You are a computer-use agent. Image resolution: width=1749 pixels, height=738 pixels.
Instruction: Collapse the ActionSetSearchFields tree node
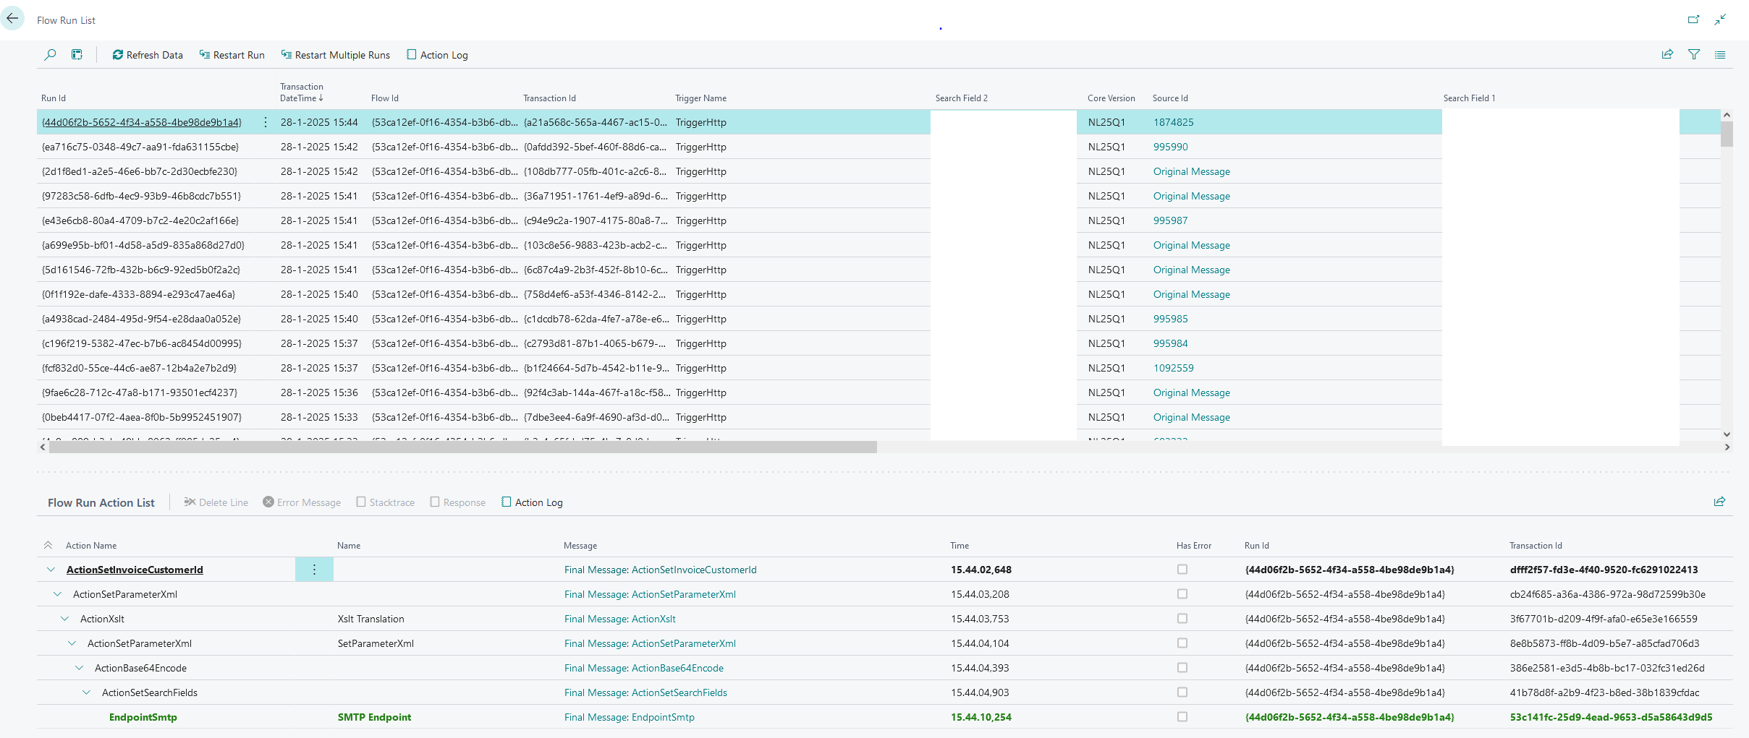click(87, 692)
